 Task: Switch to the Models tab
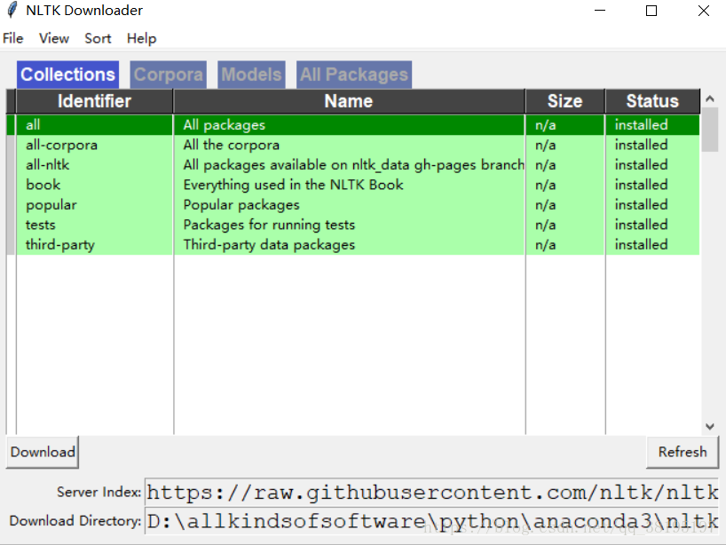pos(251,75)
